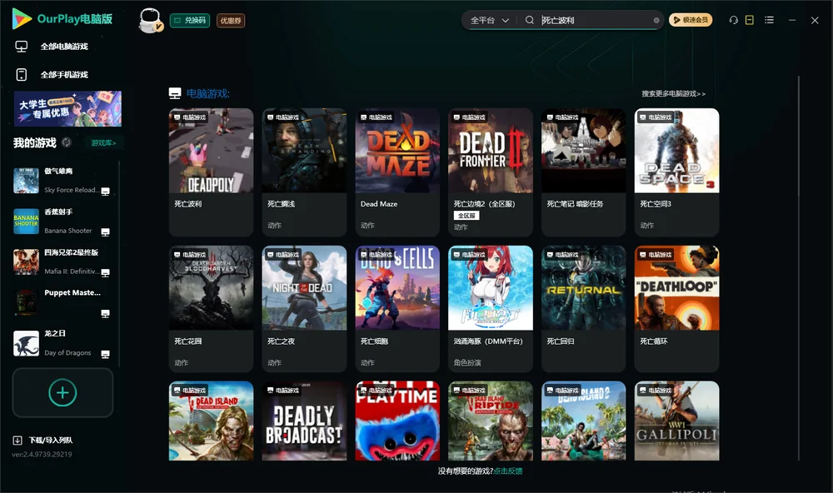
Task: Click the yellow square icon beside the headset
Action: tap(750, 20)
